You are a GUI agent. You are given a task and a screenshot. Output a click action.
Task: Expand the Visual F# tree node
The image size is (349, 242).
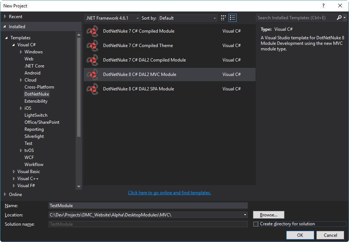point(14,186)
